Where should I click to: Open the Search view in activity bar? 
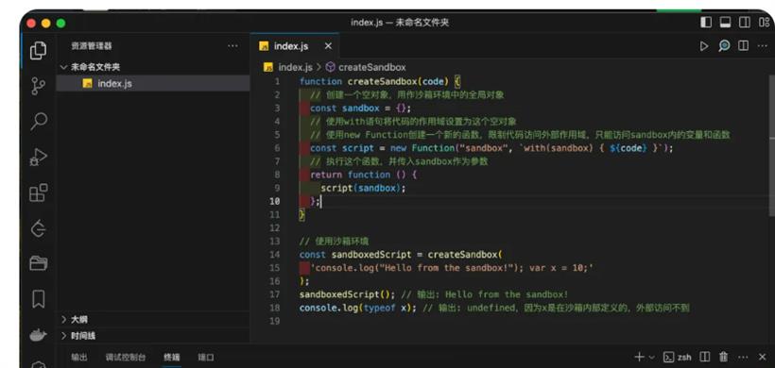(38, 121)
